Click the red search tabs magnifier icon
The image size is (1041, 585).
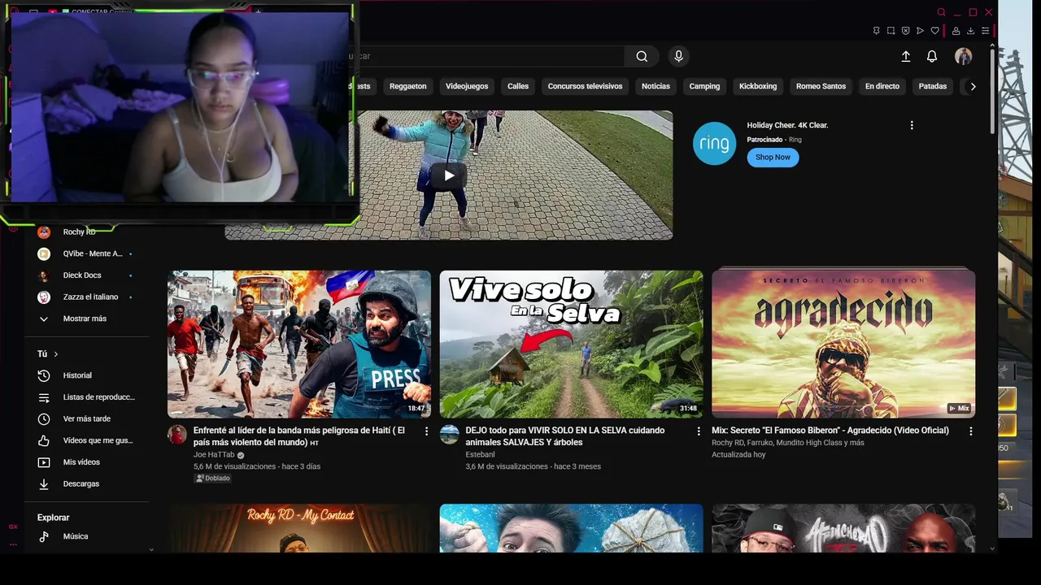[x=941, y=12]
